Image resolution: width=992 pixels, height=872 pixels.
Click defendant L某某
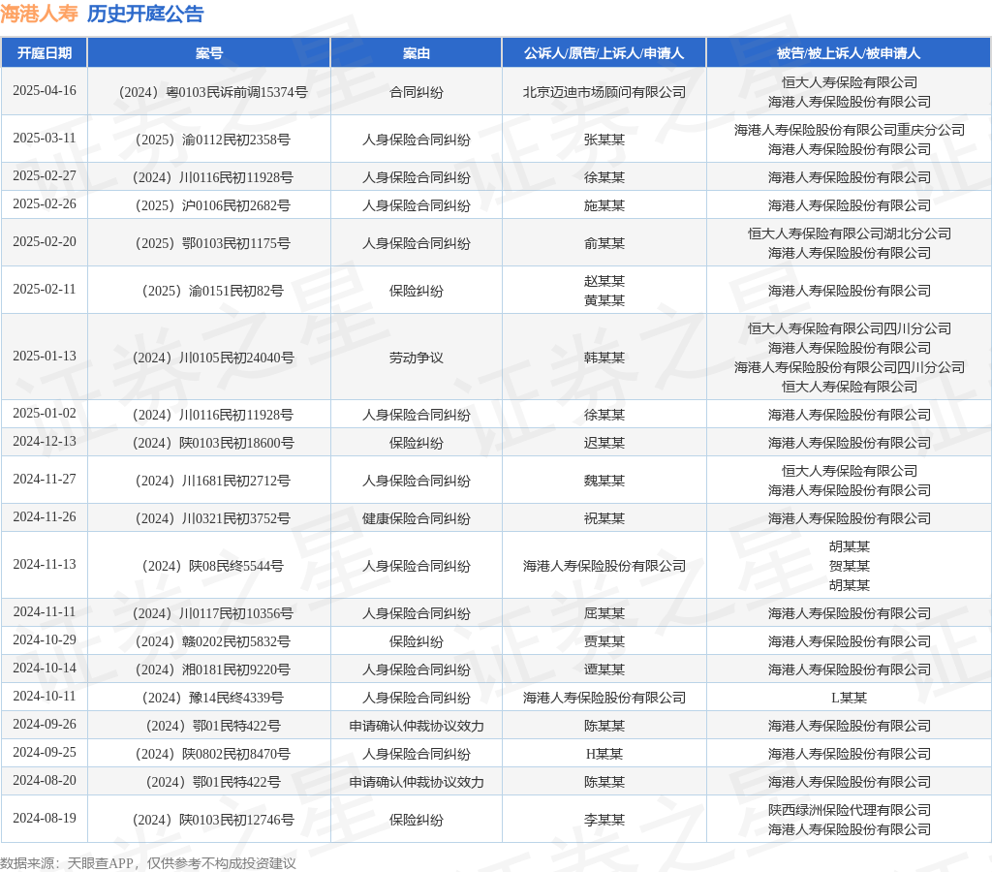click(x=849, y=698)
